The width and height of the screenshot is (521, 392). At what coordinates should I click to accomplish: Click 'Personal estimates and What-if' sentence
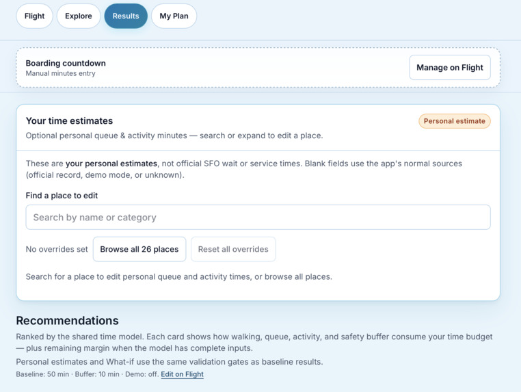[170, 362]
